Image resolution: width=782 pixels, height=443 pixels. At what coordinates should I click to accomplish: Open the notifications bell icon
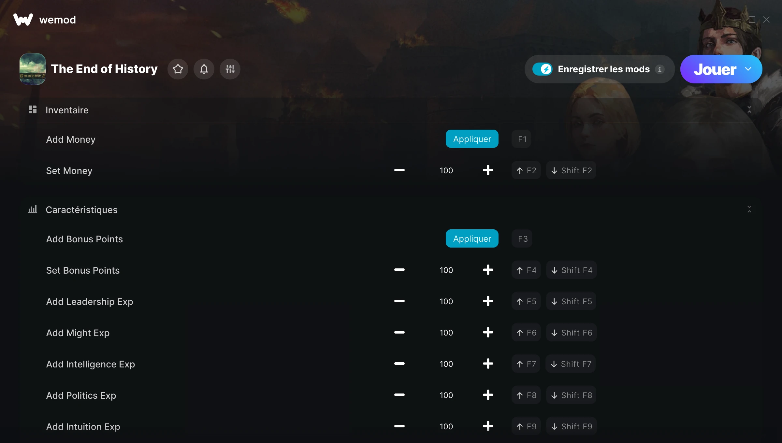pos(204,69)
